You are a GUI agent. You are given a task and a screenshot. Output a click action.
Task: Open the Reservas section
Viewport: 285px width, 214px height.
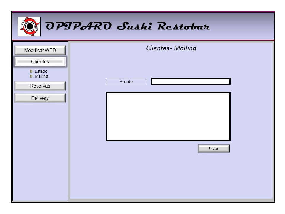coord(40,86)
